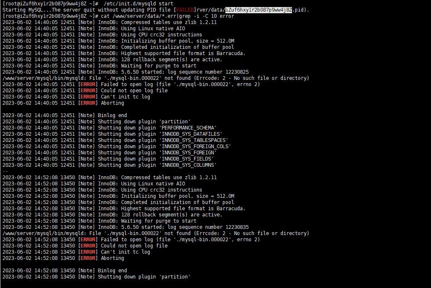Click second mysql-bin.000022 'not found' message
The image size is (431, 288).
(x=156, y=233)
